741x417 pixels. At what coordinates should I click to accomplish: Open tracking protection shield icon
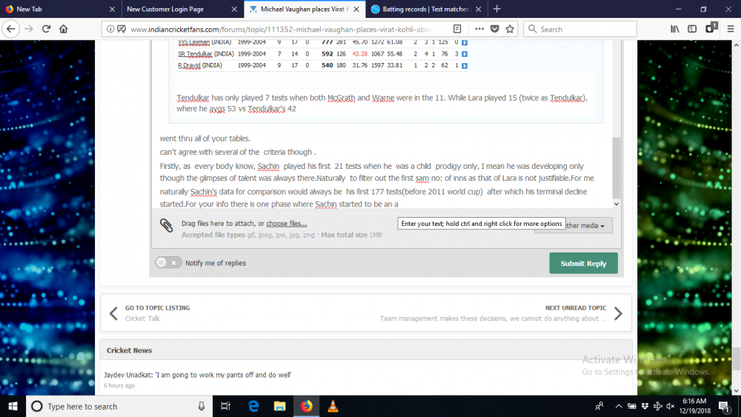pos(122,29)
